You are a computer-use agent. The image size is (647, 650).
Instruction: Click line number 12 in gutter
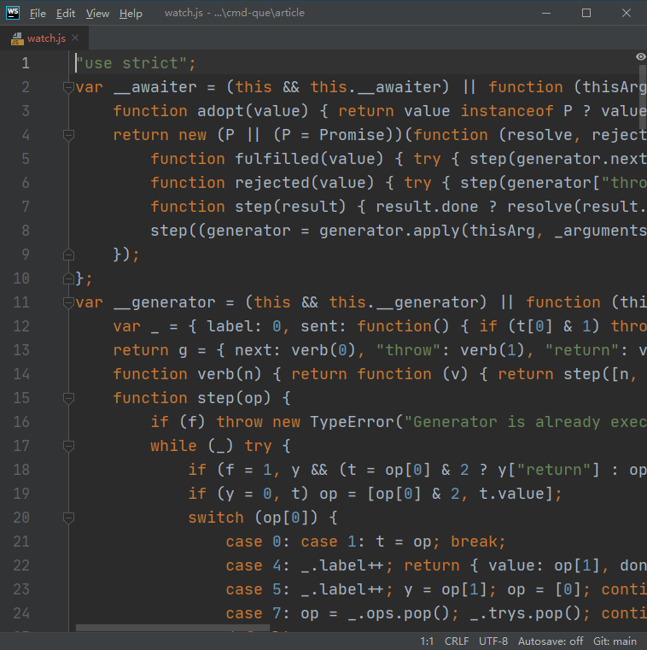point(21,326)
